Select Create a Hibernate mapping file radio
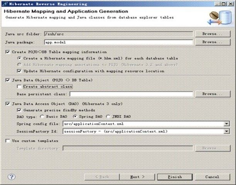Screen dimensions: 236x185 19,58
